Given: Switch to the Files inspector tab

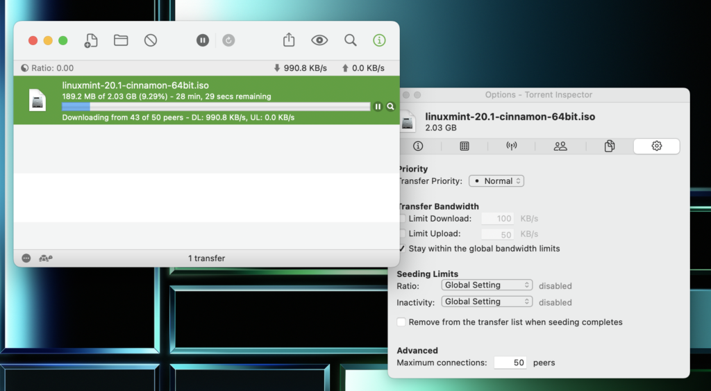Looking at the screenshot, I should (610, 146).
